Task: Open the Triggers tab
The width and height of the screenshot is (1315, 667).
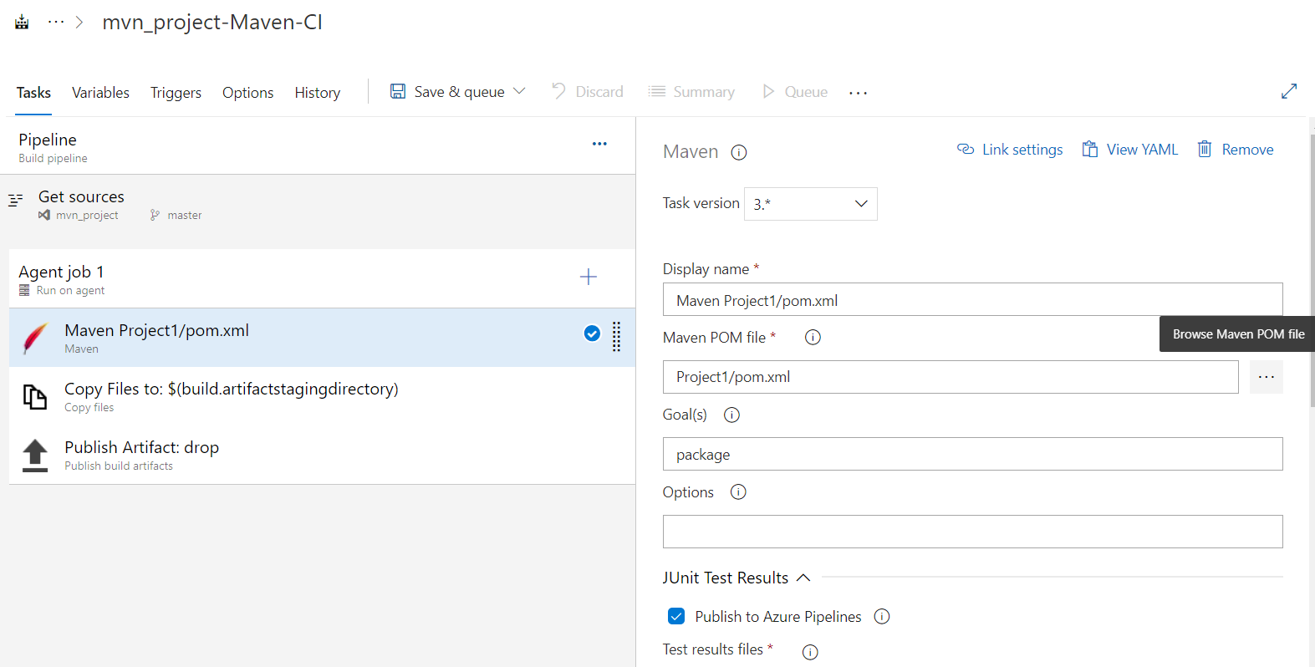Action: [x=176, y=93]
